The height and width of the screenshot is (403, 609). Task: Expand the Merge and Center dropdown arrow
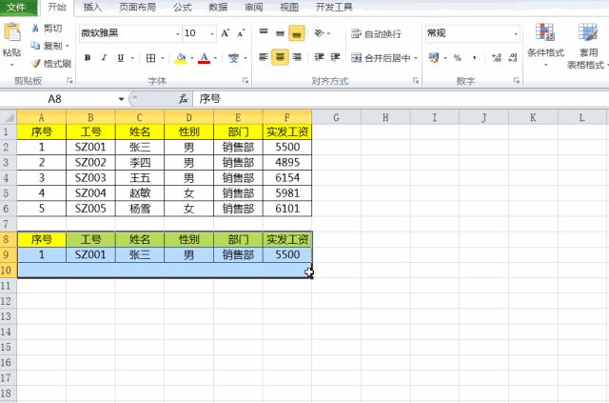click(x=416, y=58)
